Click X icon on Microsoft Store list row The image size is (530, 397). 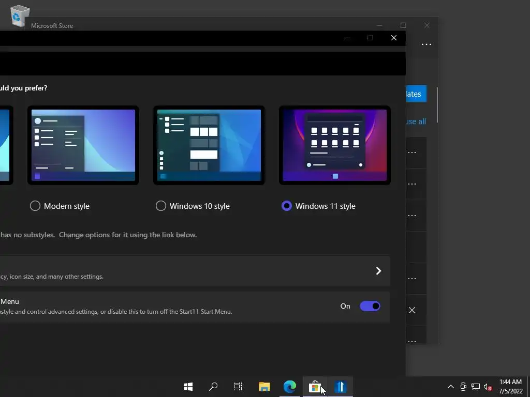point(411,310)
